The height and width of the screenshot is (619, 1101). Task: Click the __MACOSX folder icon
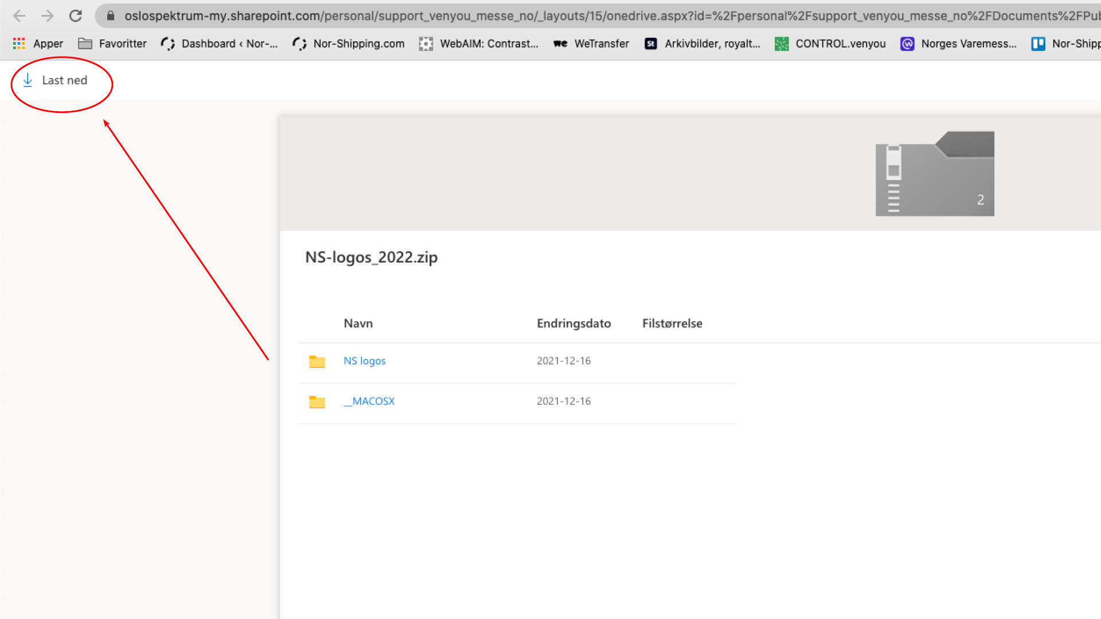coord(317,402)
